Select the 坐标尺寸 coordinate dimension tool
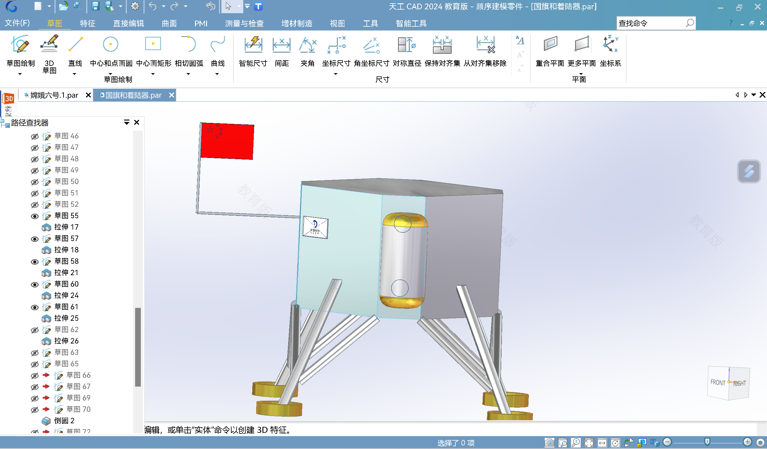767x449 pixels. click(336, 51)
